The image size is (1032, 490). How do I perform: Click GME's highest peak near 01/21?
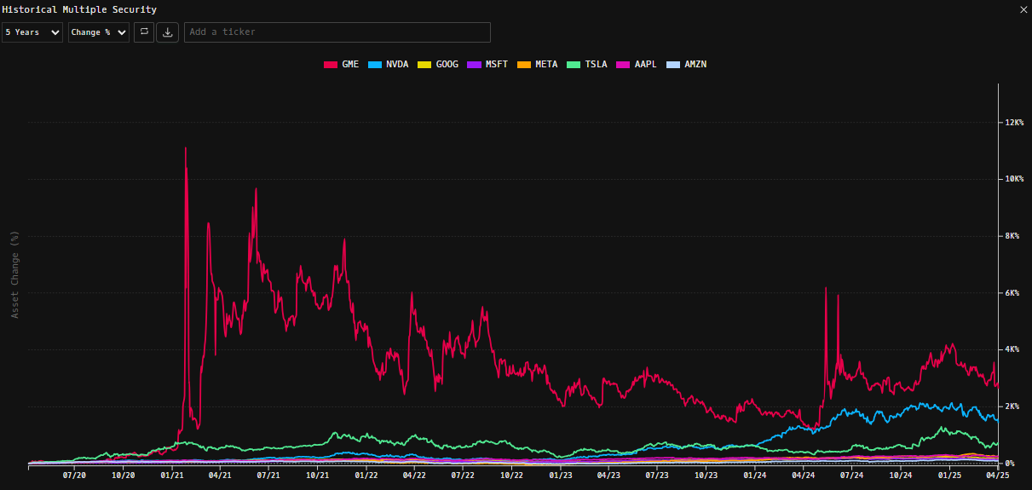click(186, 148)
